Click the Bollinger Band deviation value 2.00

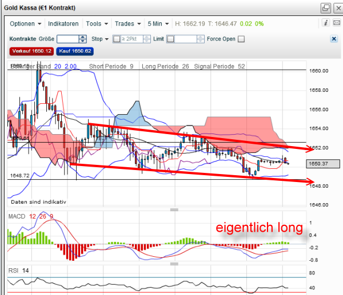[x=70, y=66]
